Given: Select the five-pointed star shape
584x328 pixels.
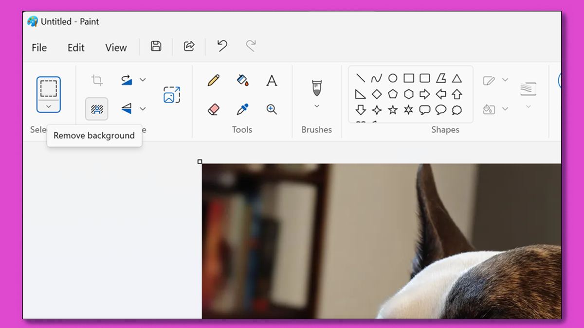Looking at the screenshot, I should (x=393, y=110).
